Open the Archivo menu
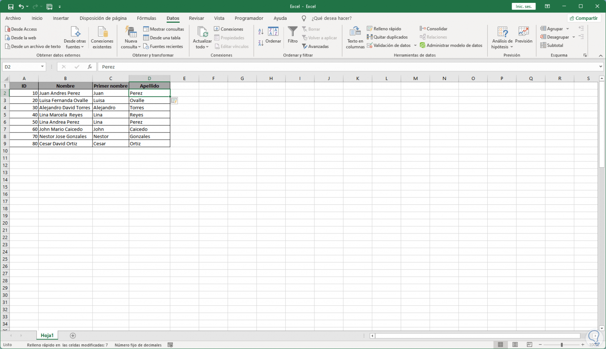This screenshot has height=349, width=606. click(13, 18)
